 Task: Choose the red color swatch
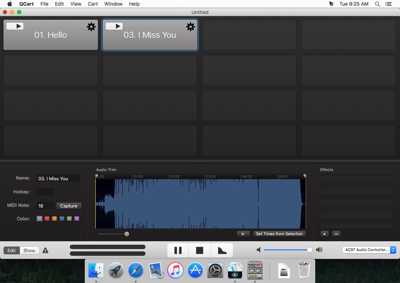[47, 219]
